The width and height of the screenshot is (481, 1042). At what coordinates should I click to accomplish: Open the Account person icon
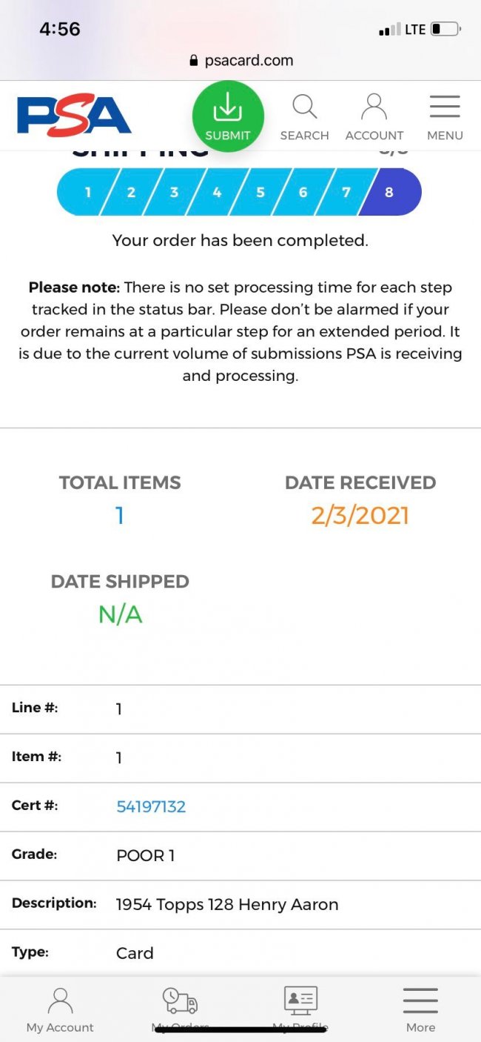point(374,108)
